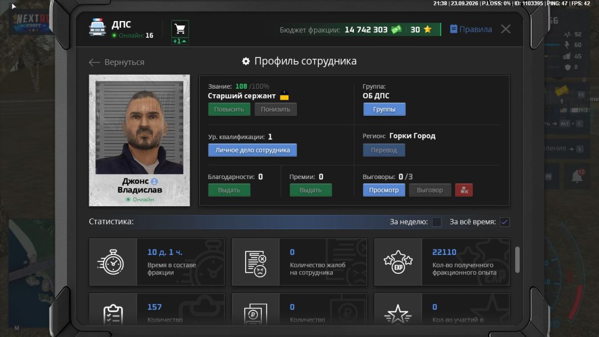Toggle the За всё время checkbox
The width and height of the screenshot is (599, 337).
click(x=505, y=222)
